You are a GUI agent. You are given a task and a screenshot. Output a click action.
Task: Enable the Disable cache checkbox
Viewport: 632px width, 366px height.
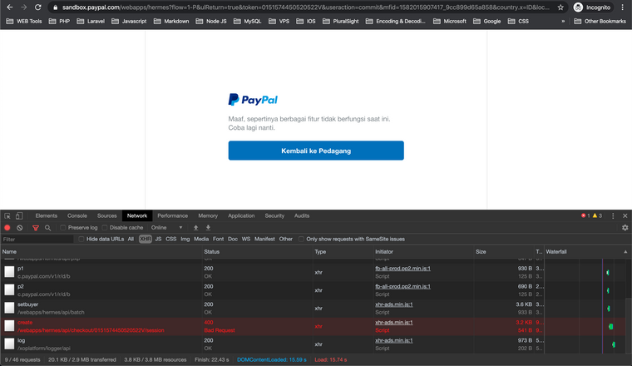pyautogui.click(x=105, y=228)
